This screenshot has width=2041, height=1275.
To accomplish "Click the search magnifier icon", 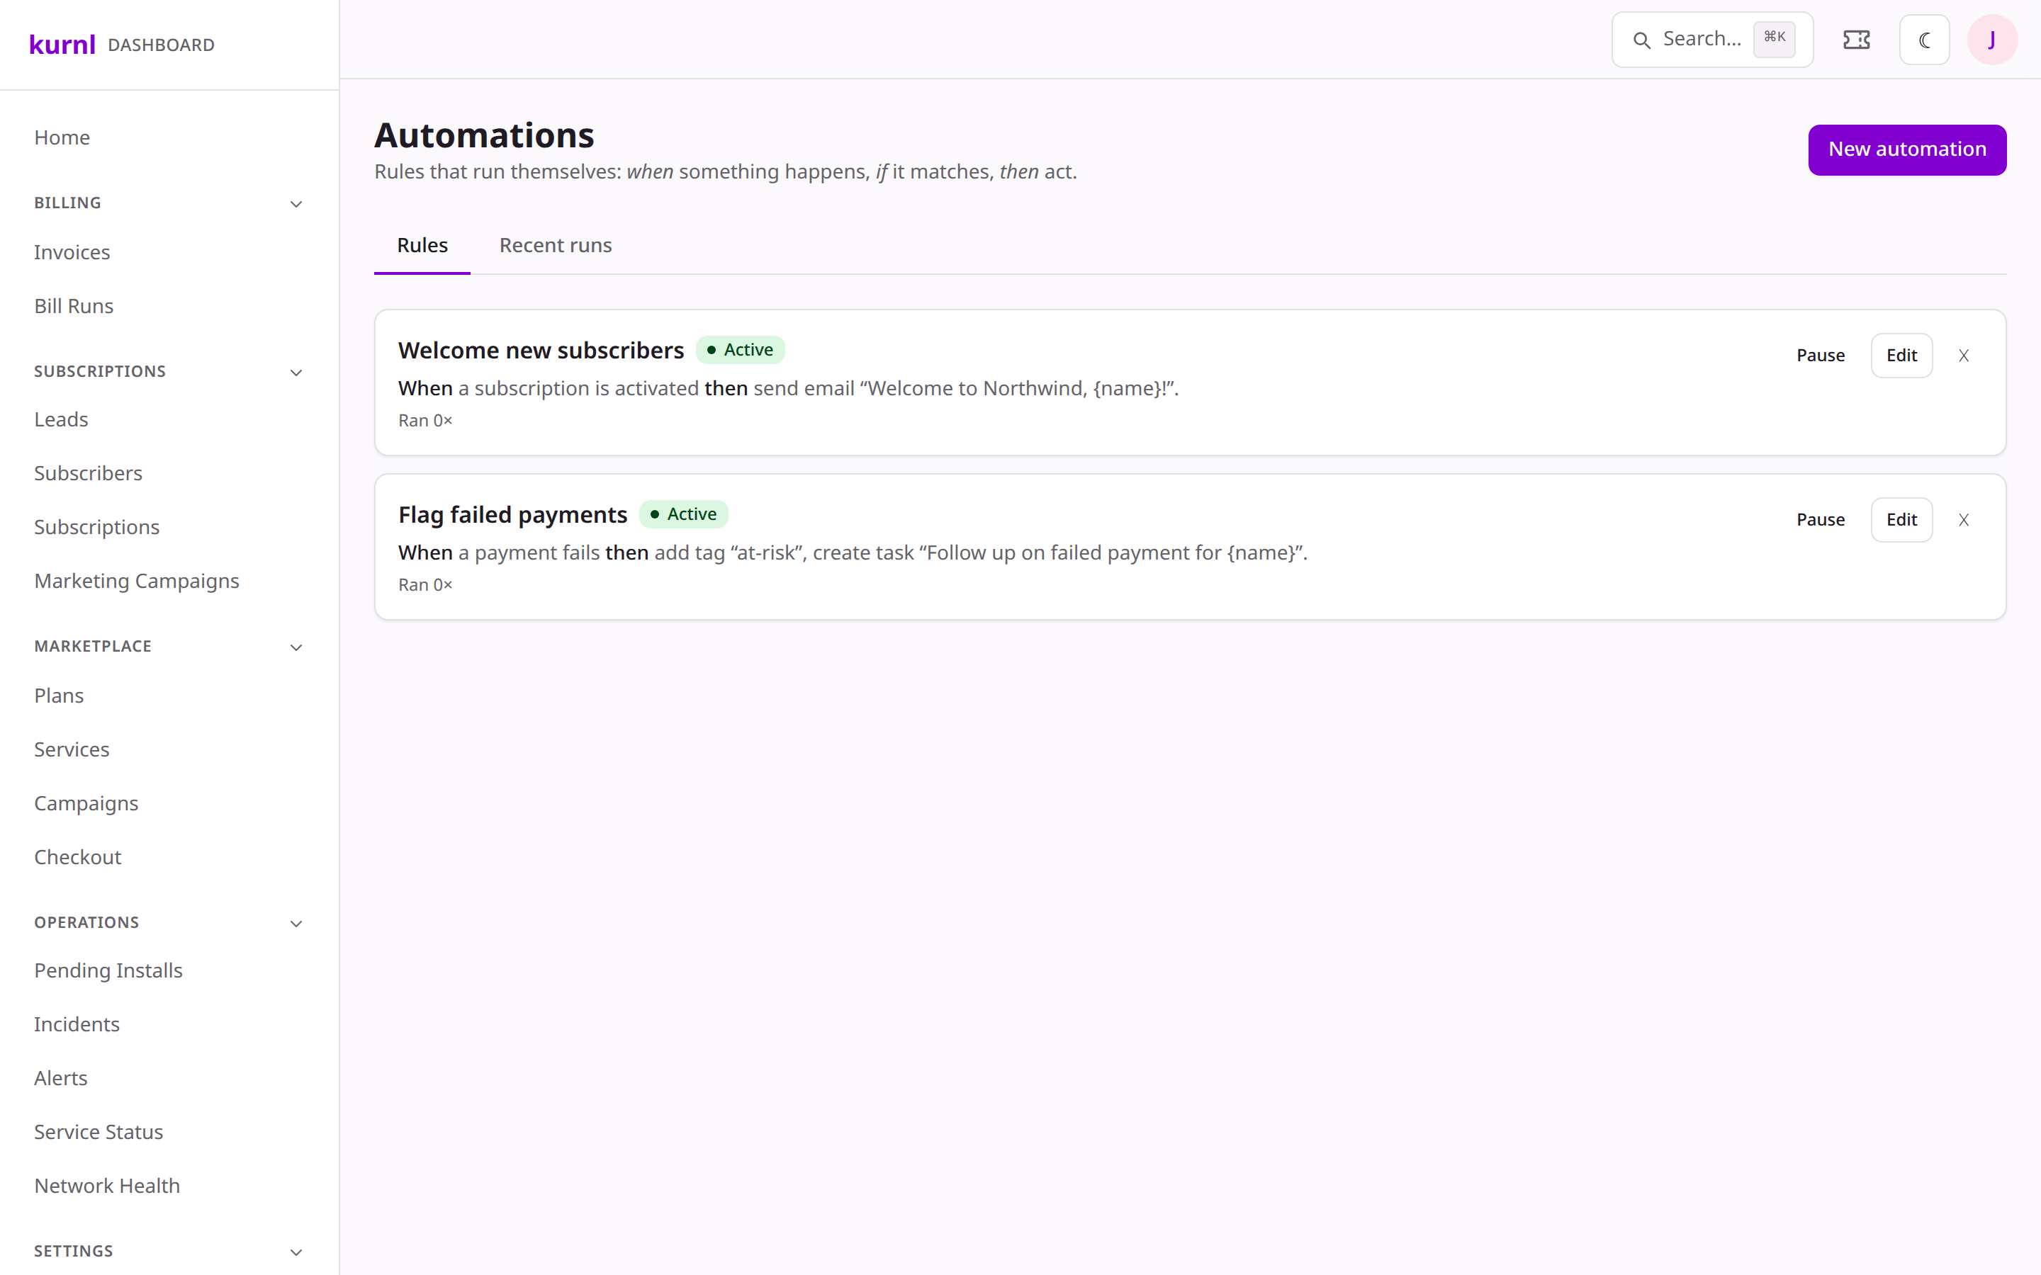I will coord(1641,40).
